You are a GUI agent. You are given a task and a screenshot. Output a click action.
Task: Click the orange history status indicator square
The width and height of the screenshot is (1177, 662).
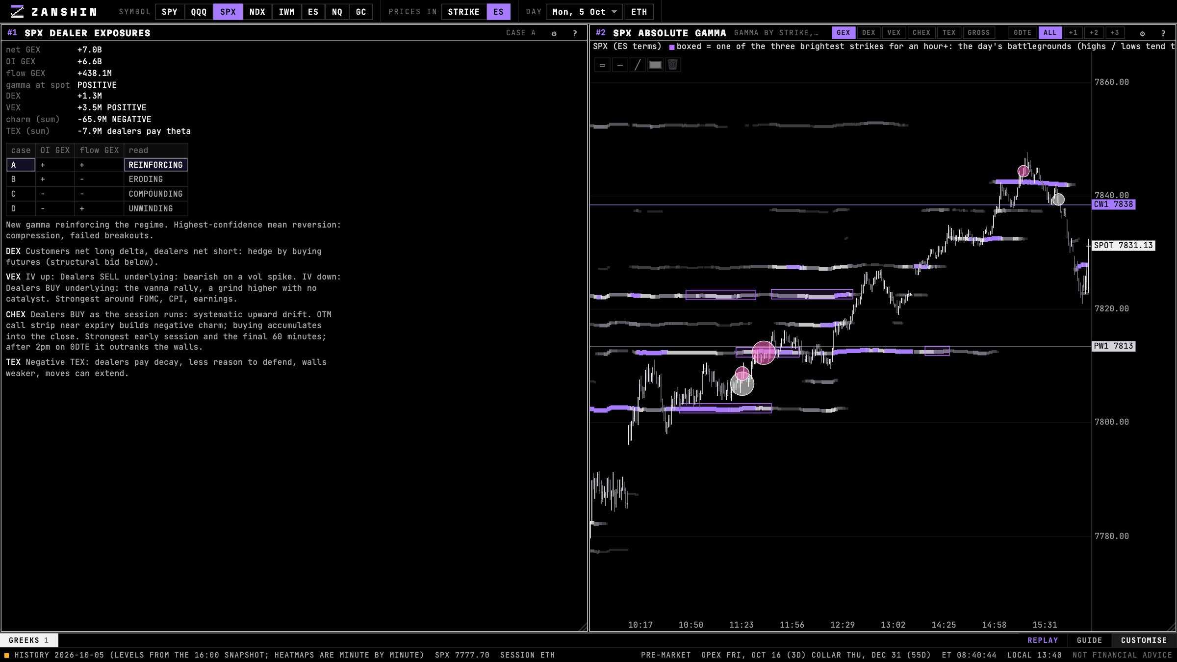pyautogui.click(x=7, y=655)
